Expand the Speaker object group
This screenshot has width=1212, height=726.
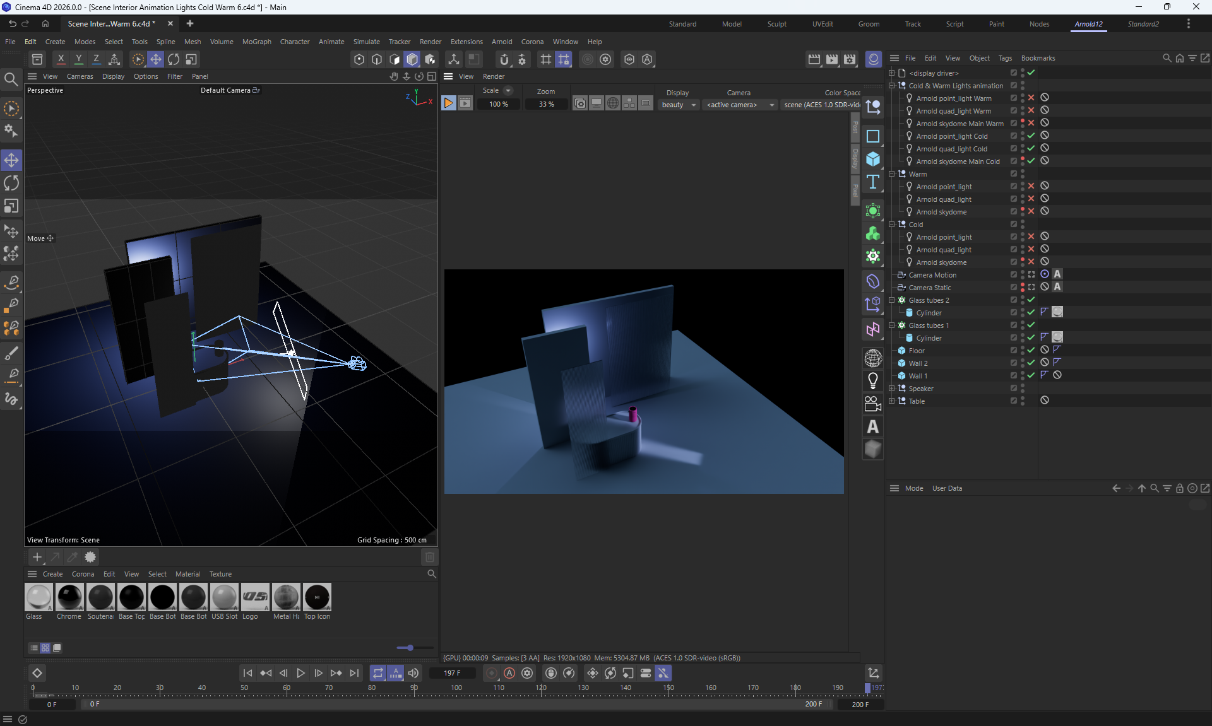coord(891,389)
